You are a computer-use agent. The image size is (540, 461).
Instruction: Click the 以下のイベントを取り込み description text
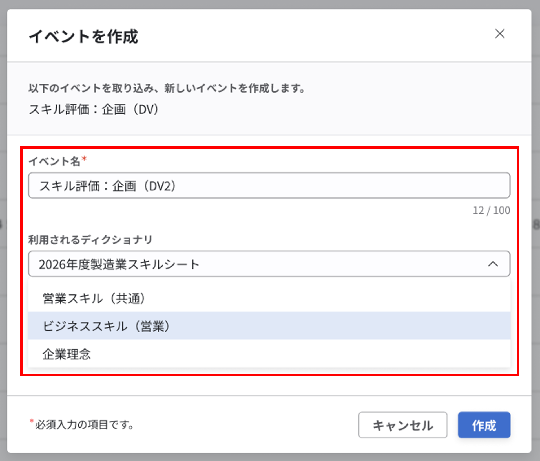click(x=166, y=88)
